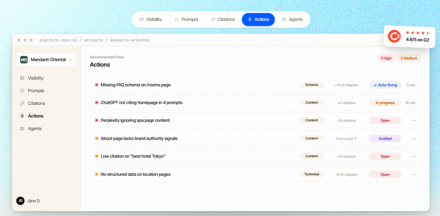
Task: Click the Open status for Perplexity row
Action: click(385, 120)
